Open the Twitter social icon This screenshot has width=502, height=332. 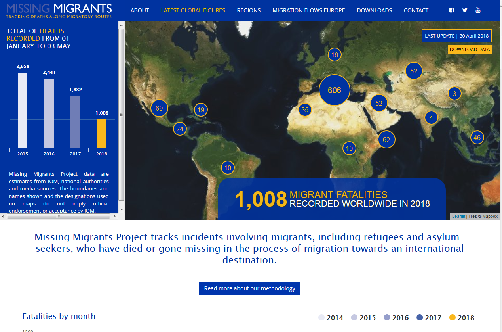(465, 10)
